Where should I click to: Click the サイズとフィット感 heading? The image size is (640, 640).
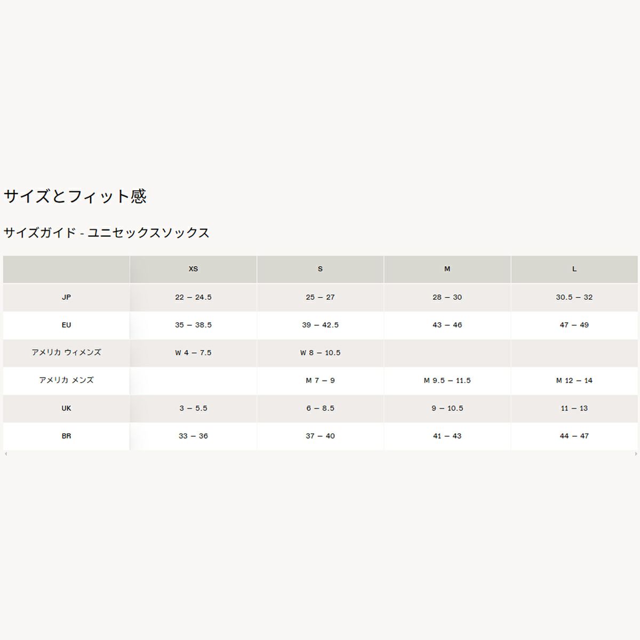pyautogui.click(x=75, y=196)
